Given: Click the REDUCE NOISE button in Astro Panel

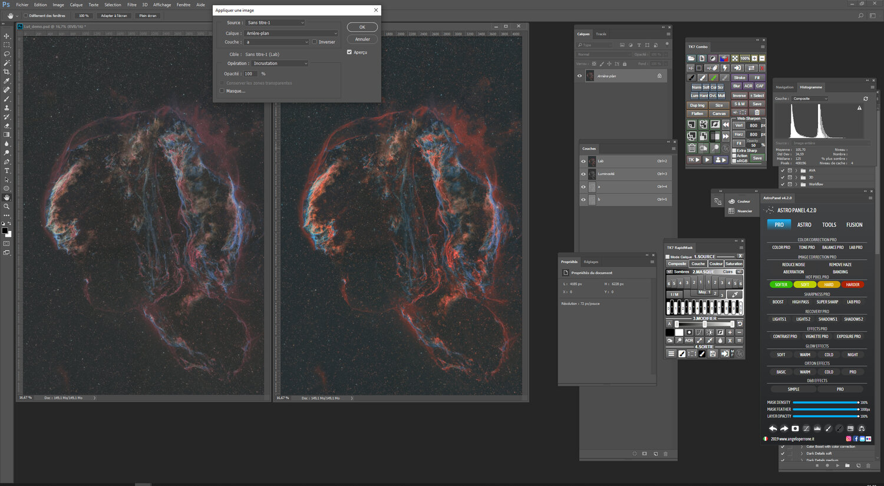Looking at the screenshot, I should [793, 265].
